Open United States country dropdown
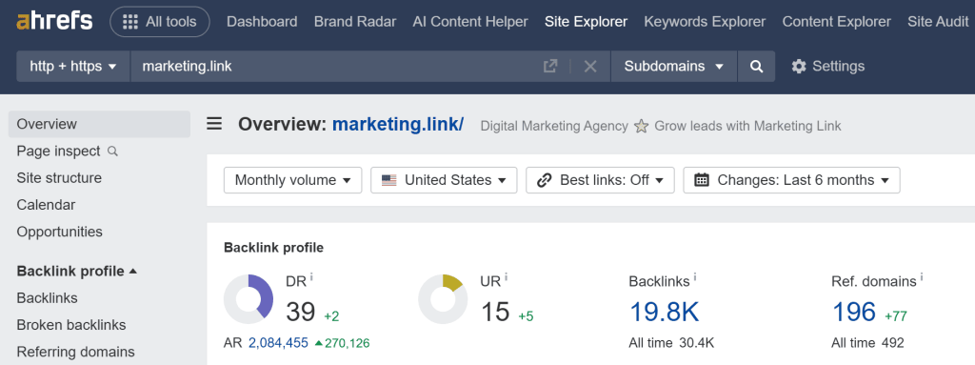The image size is (975, 365). 444,180
